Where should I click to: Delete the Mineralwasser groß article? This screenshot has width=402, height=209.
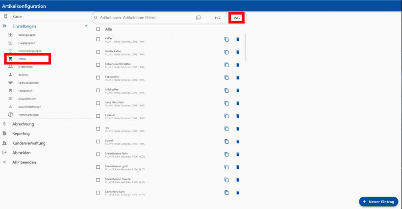(x=238, y=167)
